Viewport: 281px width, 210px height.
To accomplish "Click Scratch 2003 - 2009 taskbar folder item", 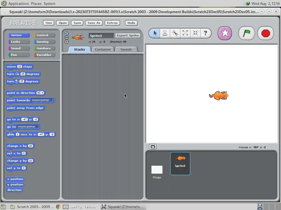I will [x=32, y=207].
